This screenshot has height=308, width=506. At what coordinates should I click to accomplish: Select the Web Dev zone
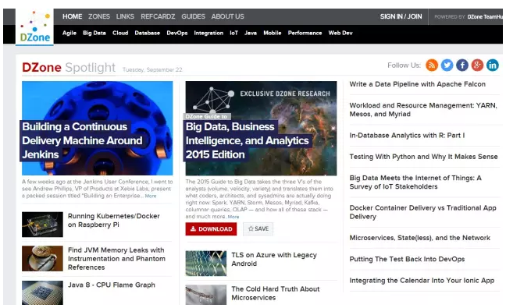pyautogui.click(x=340, y=33)
